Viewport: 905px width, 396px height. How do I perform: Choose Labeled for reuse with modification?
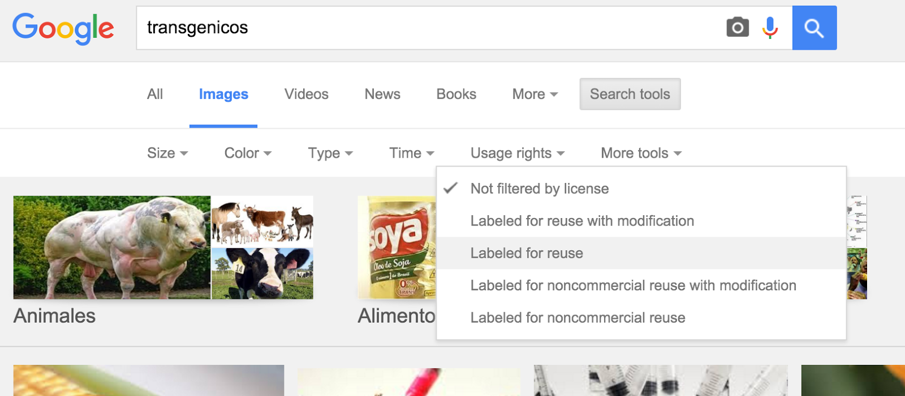click(582, 221)
